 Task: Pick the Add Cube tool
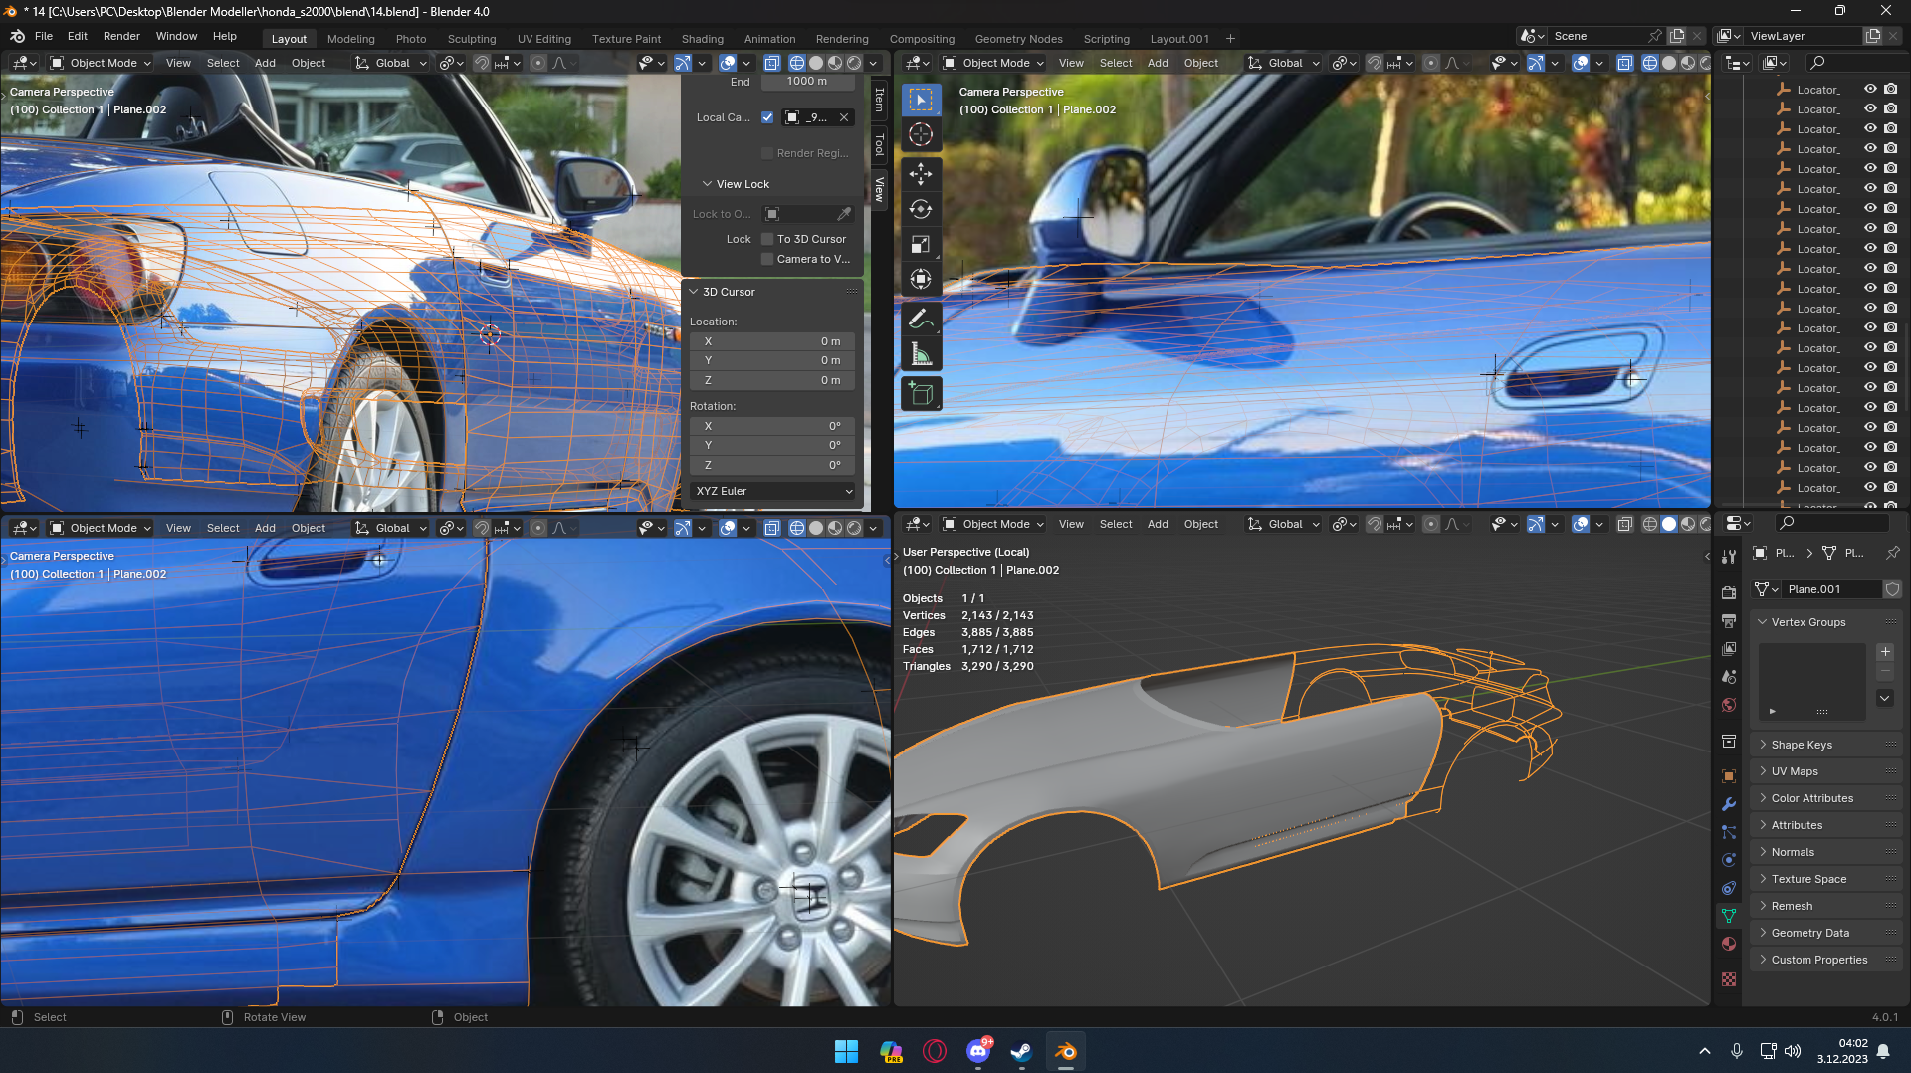pyautogui.click(x=921, y=394)
